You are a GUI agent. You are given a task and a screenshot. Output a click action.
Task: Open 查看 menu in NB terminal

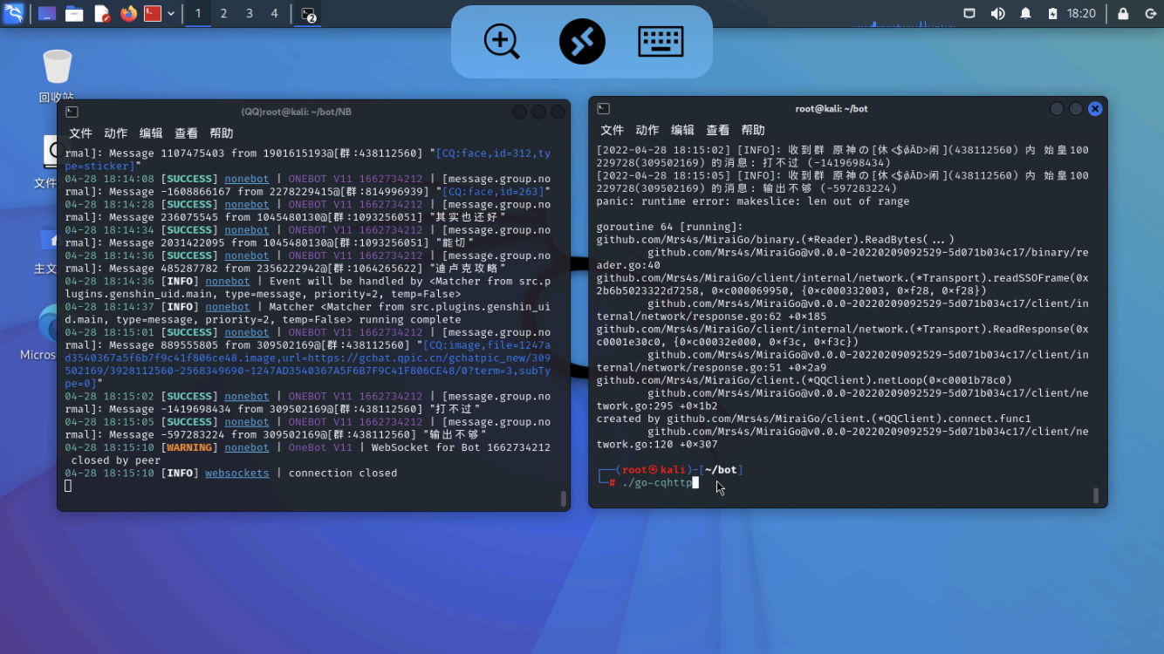(x=186, y=133)
